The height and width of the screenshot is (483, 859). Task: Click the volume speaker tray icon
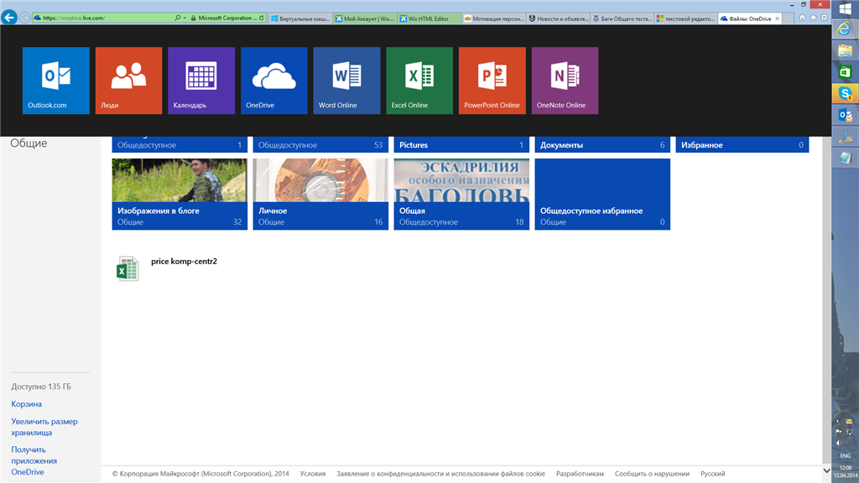click(838, 443)
